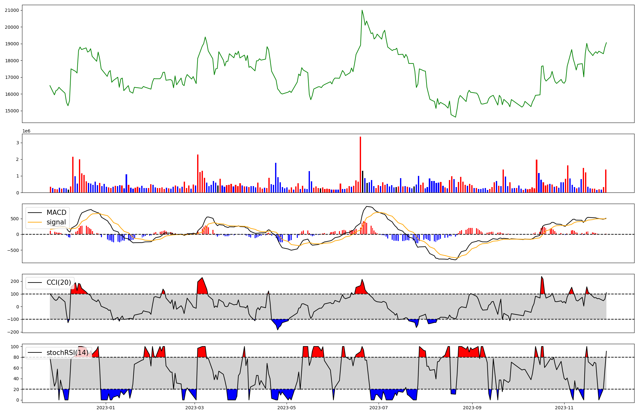Click the 1e6 volume scale label

26,131
